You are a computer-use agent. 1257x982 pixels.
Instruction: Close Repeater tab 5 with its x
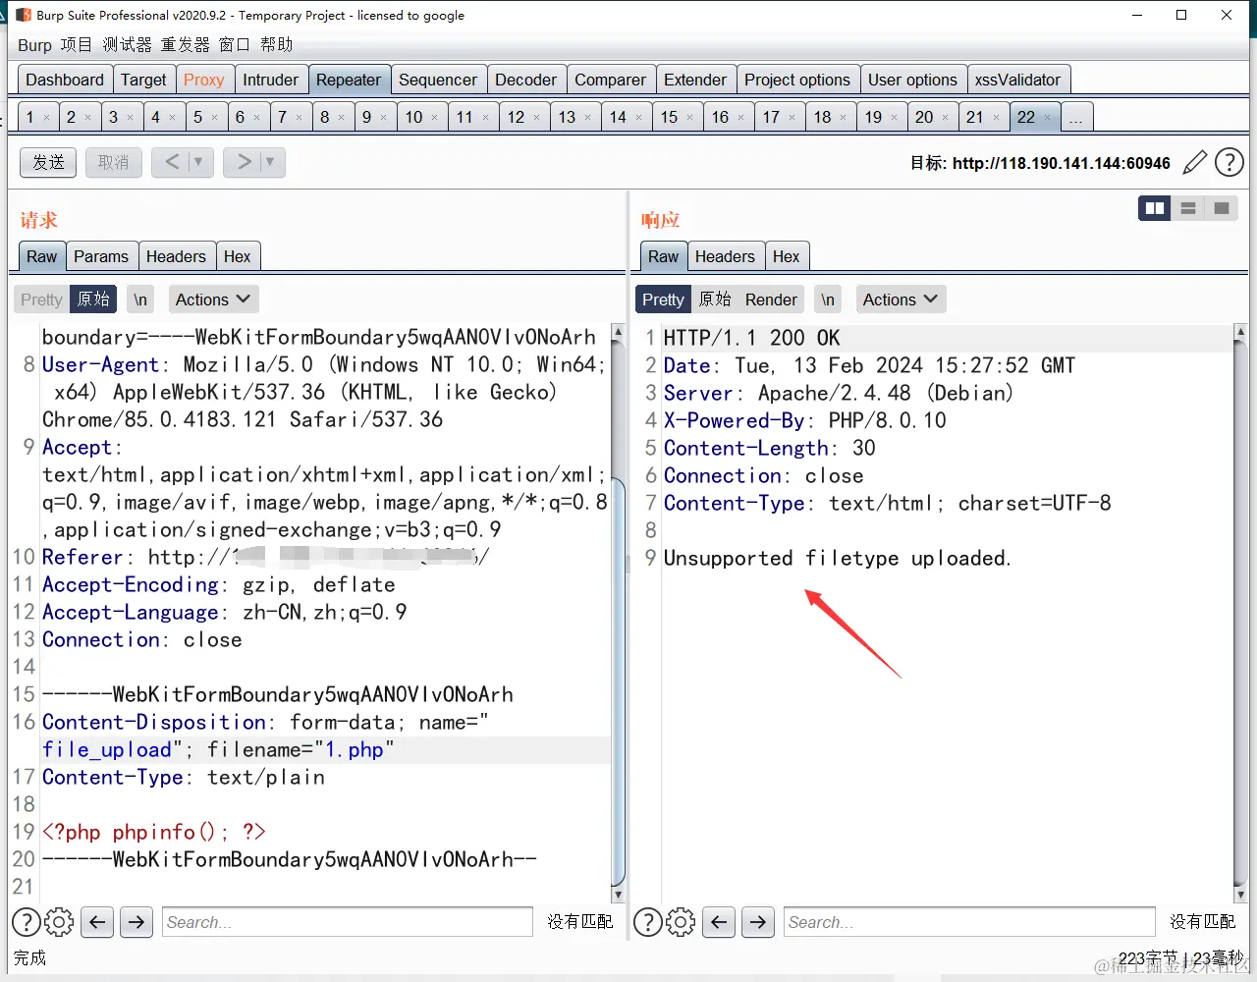point(214,118)
